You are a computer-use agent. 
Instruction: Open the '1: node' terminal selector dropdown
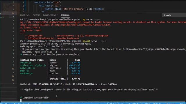pos(174,15)
